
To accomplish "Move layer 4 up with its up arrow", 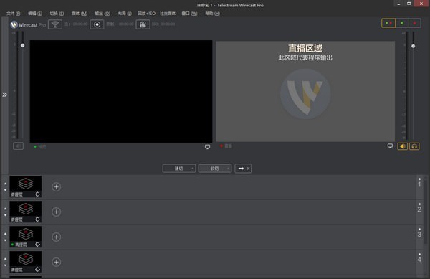I will [x=5, y=259].
